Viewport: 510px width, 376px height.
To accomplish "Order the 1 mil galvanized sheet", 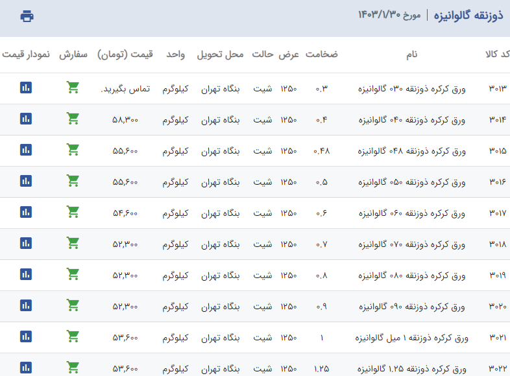I will 73,336.
